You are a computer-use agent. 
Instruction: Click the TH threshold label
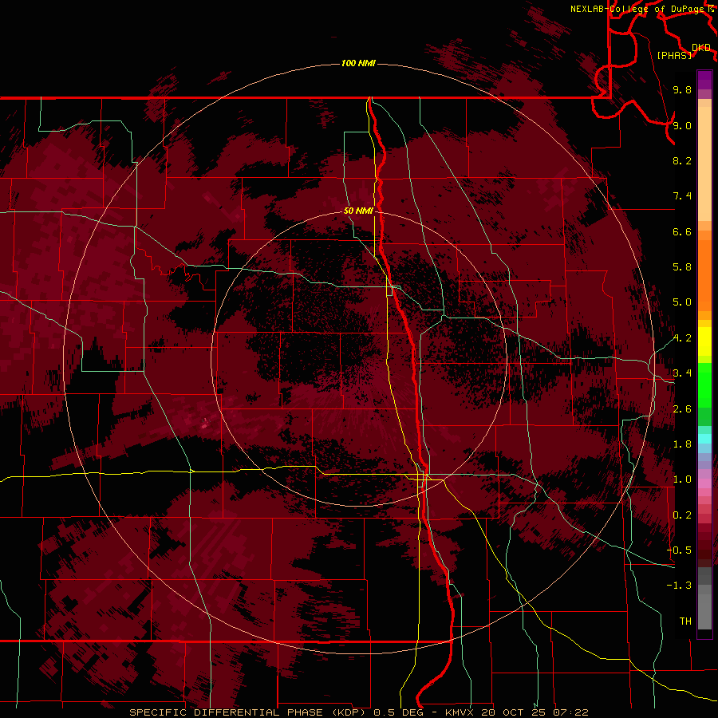685,621
